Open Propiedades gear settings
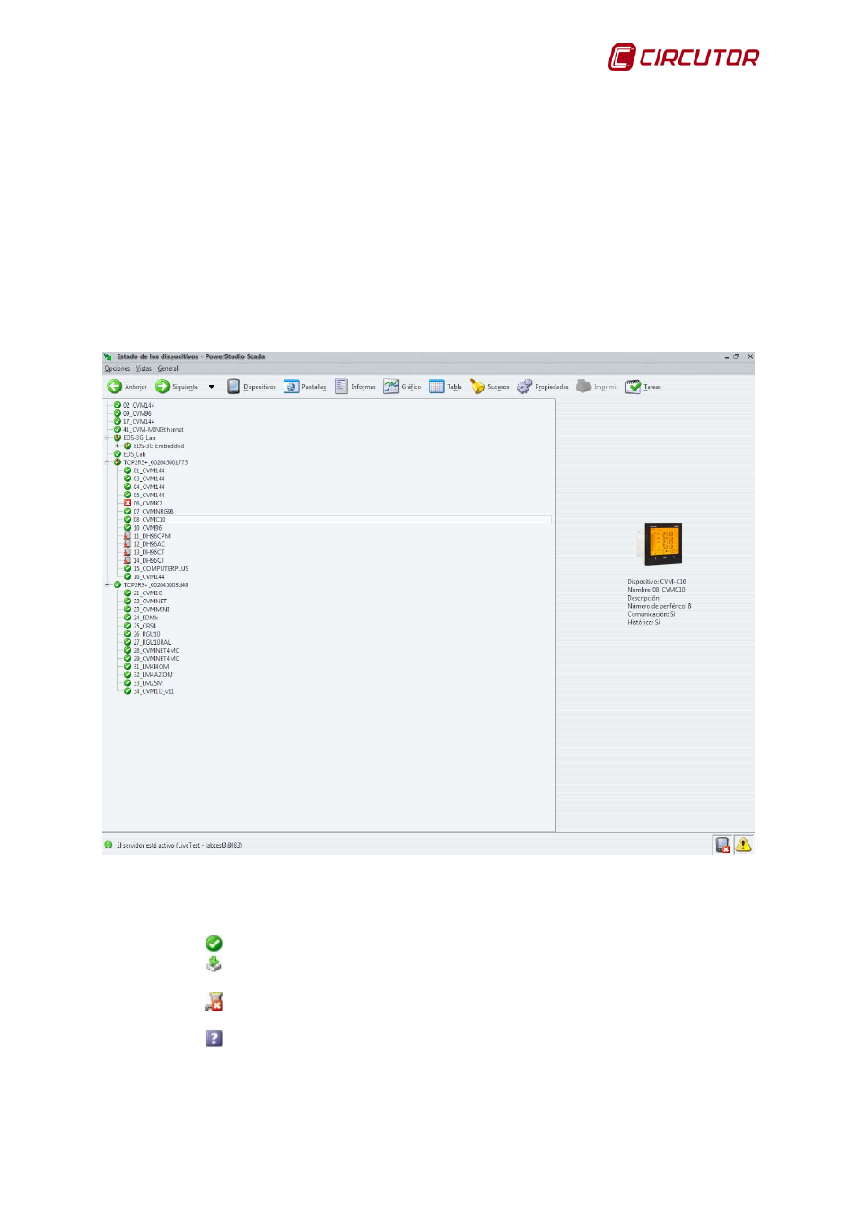This screenshot has width=857, height=1212. [x=543, y=387]
